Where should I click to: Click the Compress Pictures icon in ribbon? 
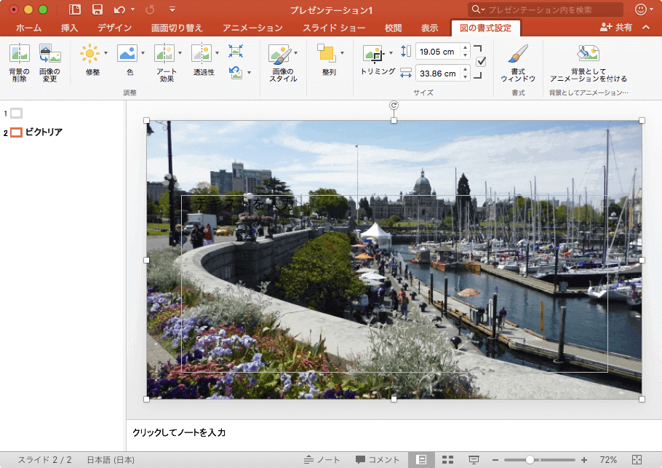(x=236, y=51)
